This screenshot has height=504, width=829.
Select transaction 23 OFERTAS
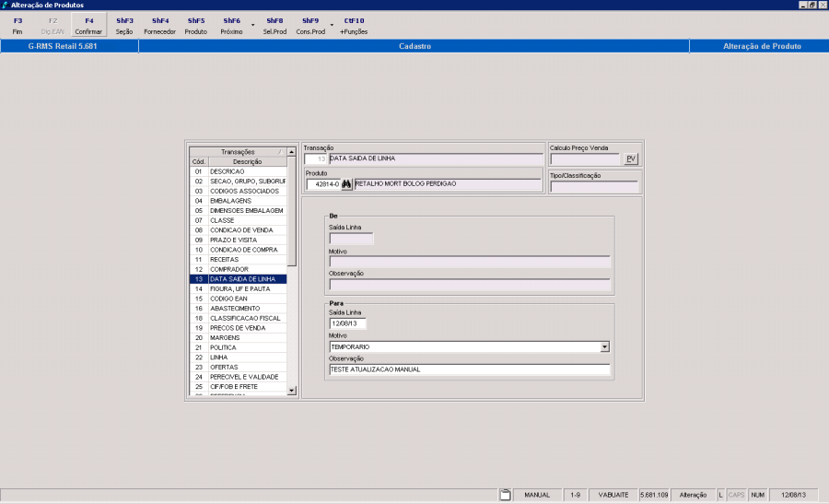point(238,367)
